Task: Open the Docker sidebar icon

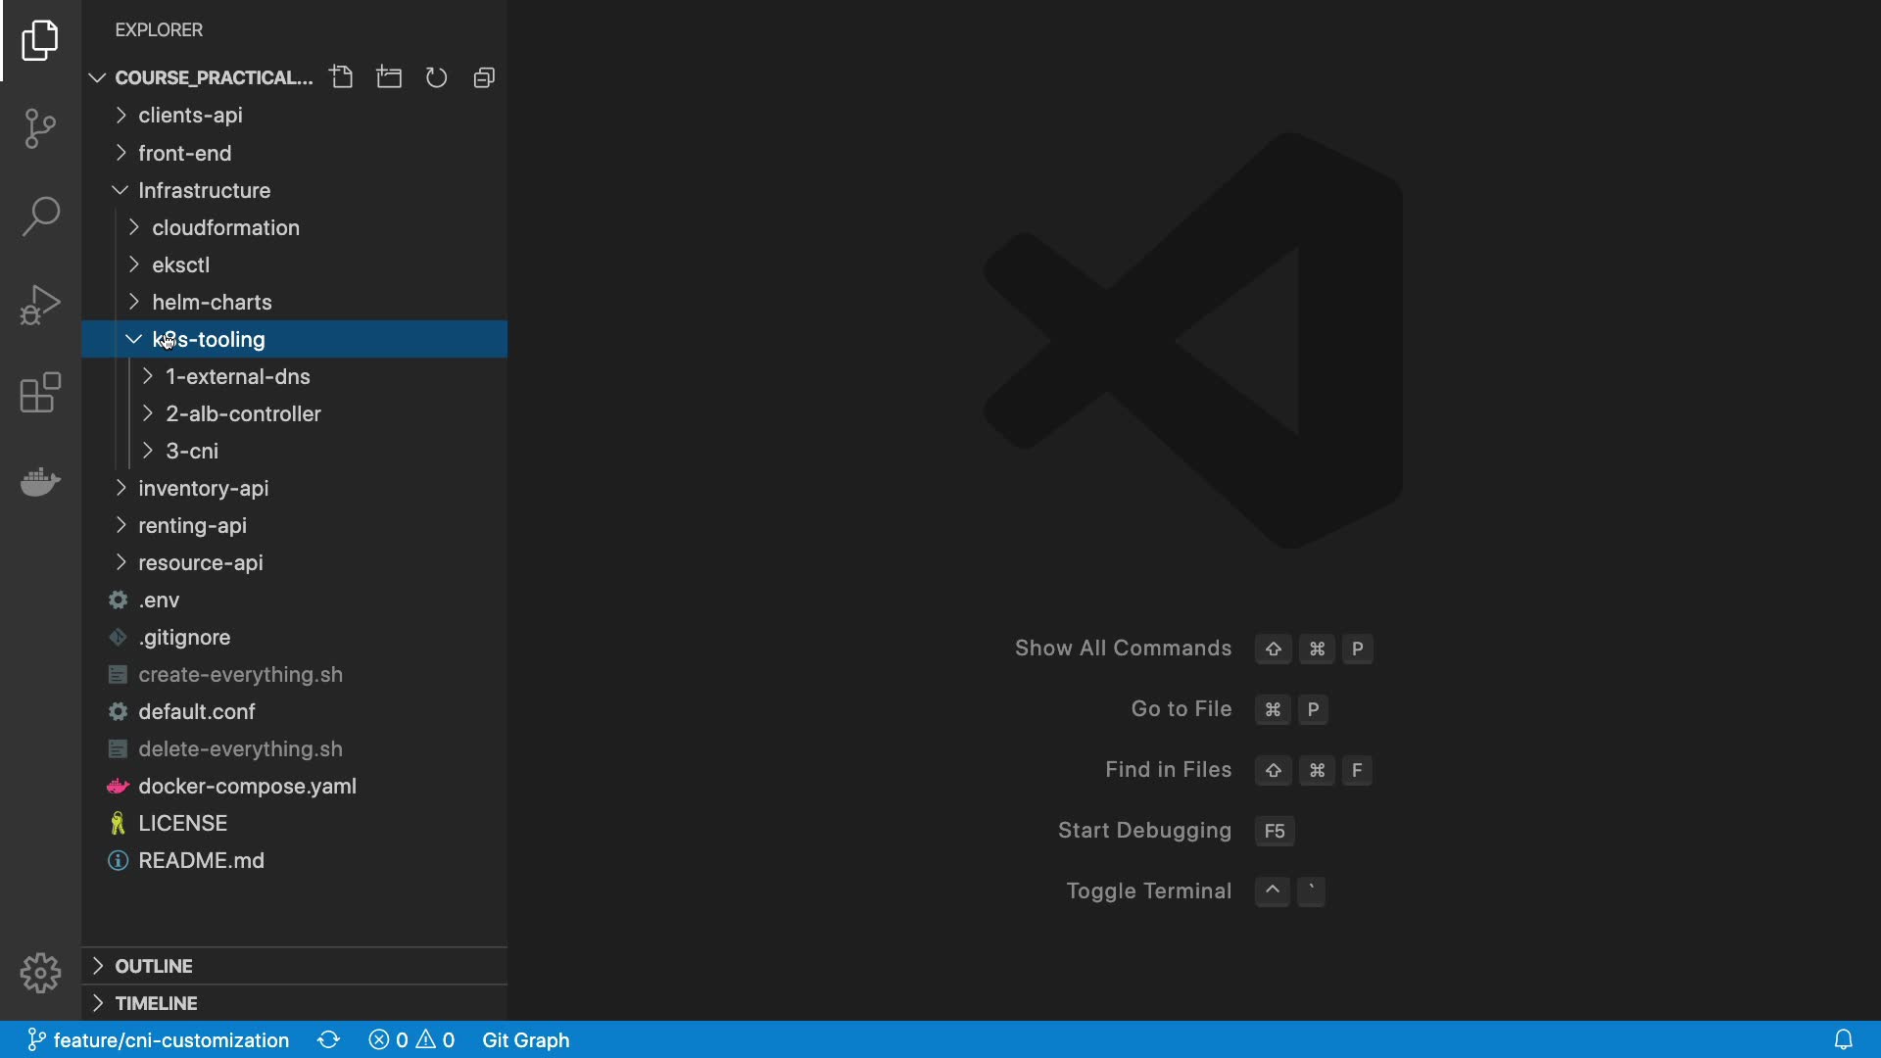Action: [x=40, y=481]
